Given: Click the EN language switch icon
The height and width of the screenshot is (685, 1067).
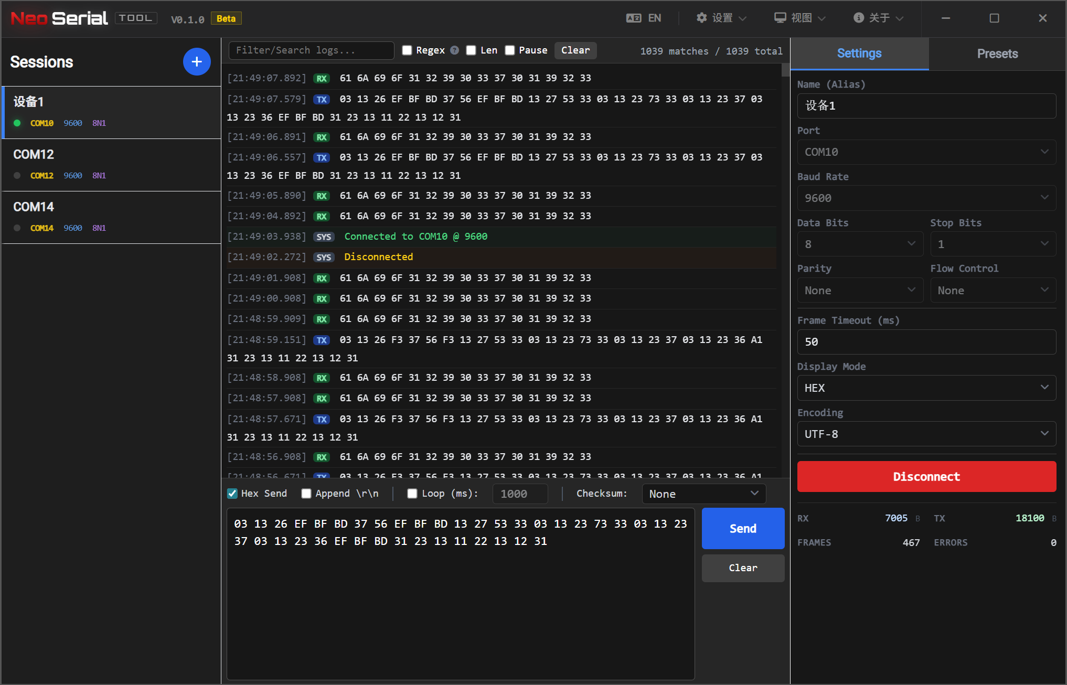Looking at the screenshot, I should click(x=634, y=18).
